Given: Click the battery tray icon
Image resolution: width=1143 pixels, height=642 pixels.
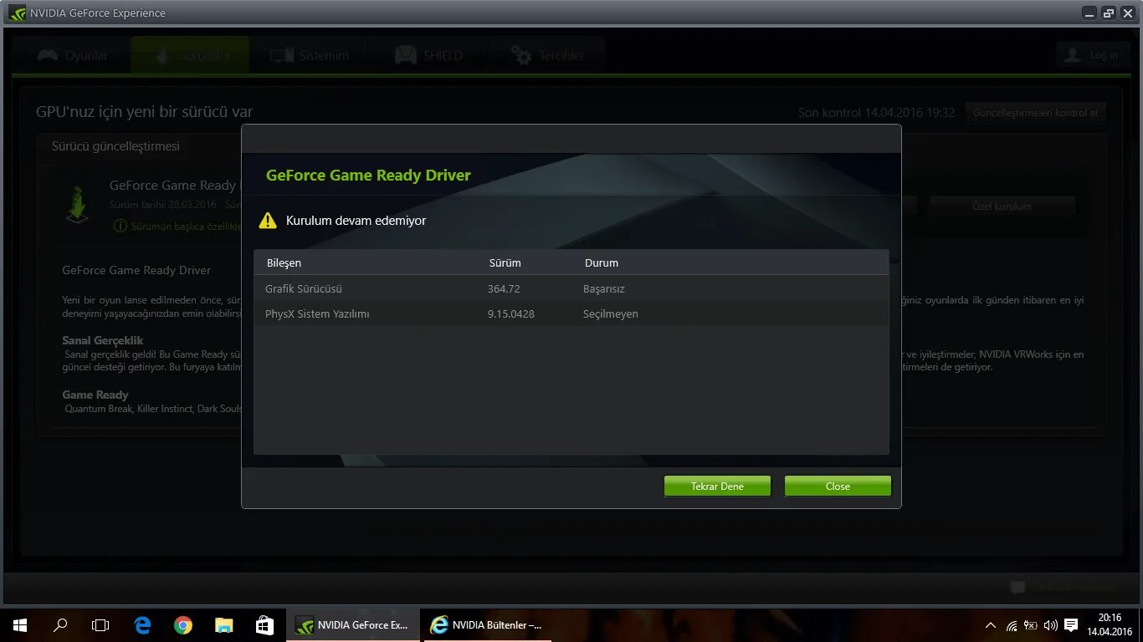Looking at the screenshot, I should [1030, 625].
